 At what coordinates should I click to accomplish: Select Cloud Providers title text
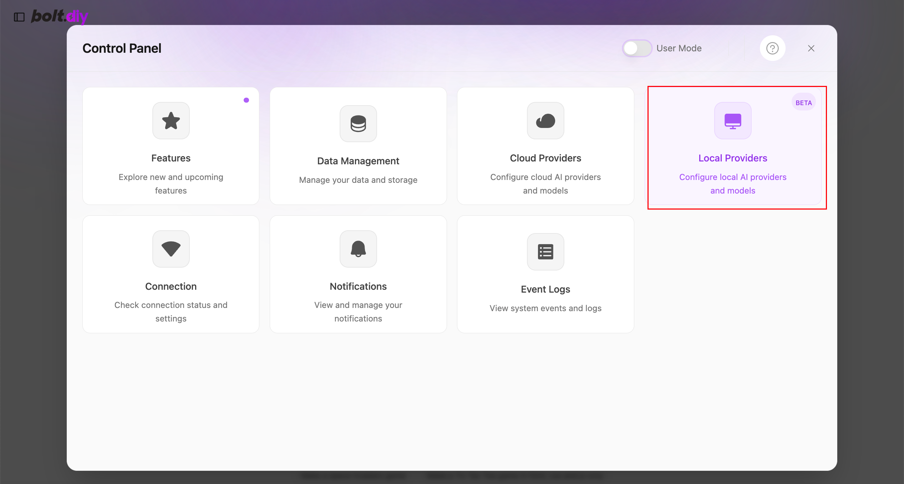pos(545,158)
